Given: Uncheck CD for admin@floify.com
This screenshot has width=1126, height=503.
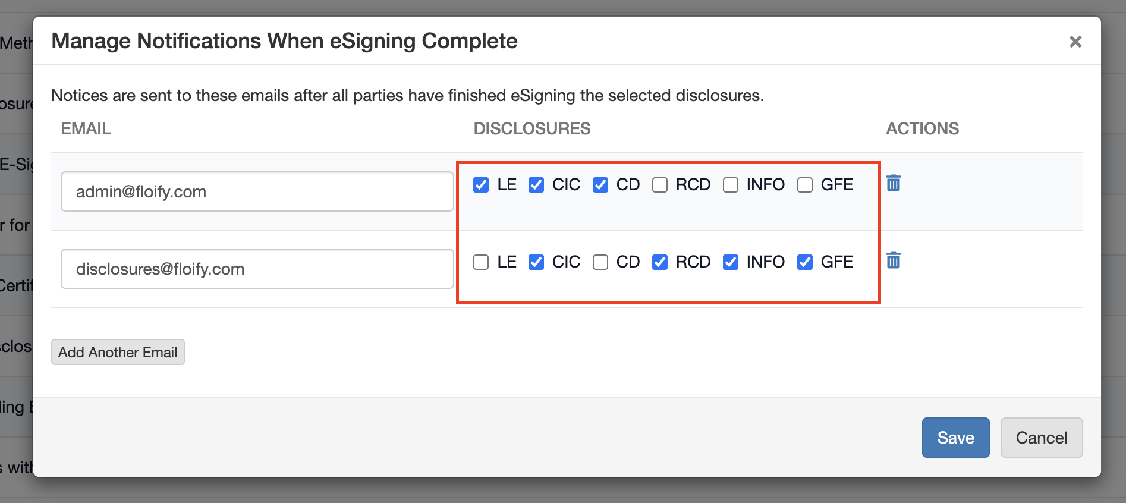Looking at the screenshot, I should point(600,185).
